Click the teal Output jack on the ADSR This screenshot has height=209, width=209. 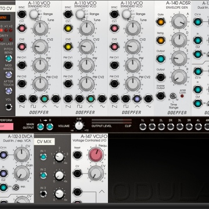(161, 59)
